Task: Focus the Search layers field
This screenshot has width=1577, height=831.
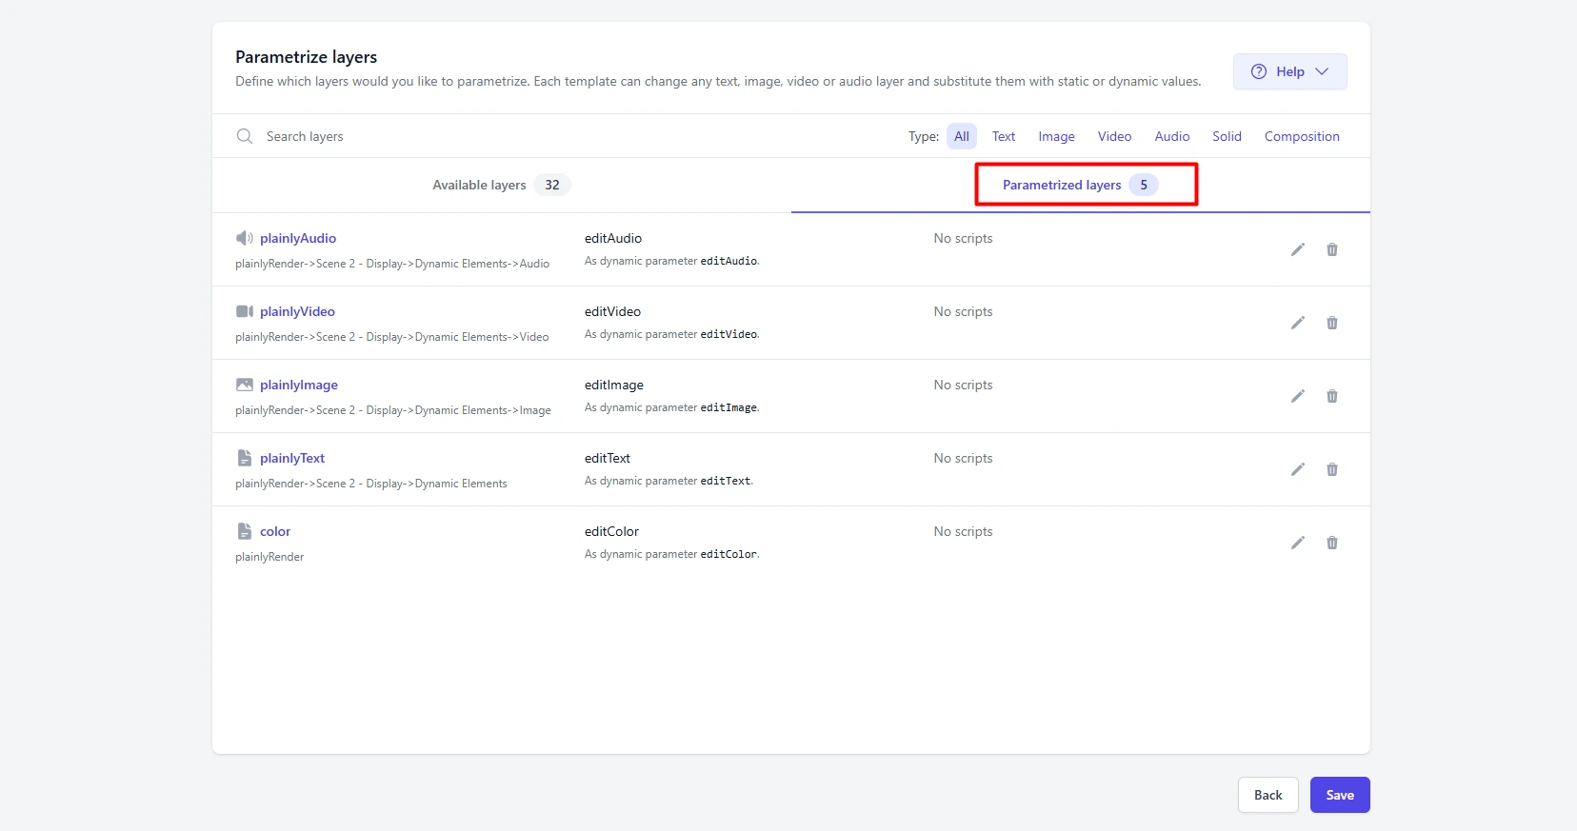Action: (x=571, y=136)
